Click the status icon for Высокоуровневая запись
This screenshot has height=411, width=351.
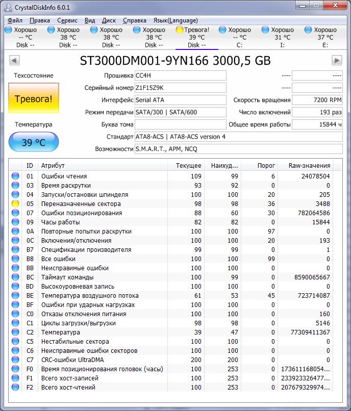(x=15, y=286)
